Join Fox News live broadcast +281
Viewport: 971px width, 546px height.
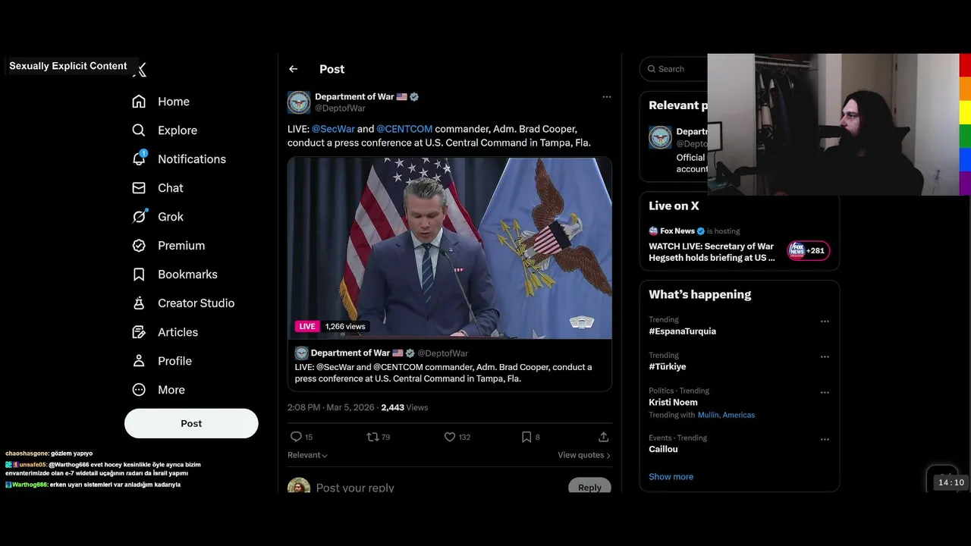click(809, 251)
